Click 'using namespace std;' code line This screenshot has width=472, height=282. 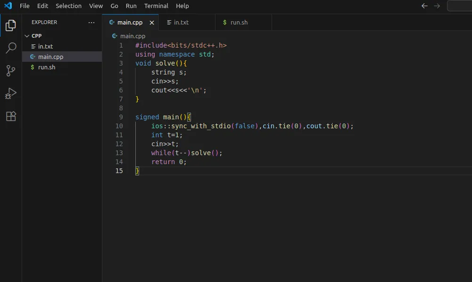[174, 55]
